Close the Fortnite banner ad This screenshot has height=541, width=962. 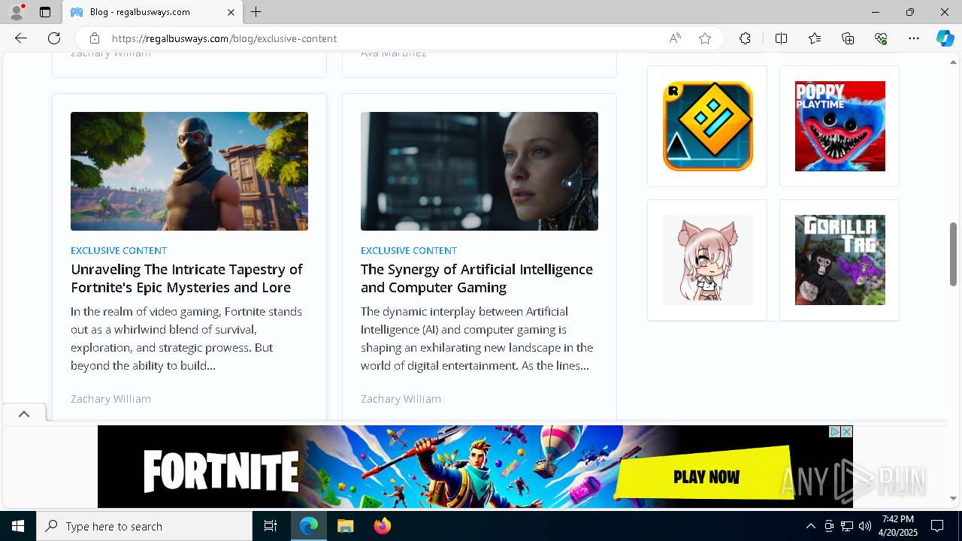click(846, 431)
